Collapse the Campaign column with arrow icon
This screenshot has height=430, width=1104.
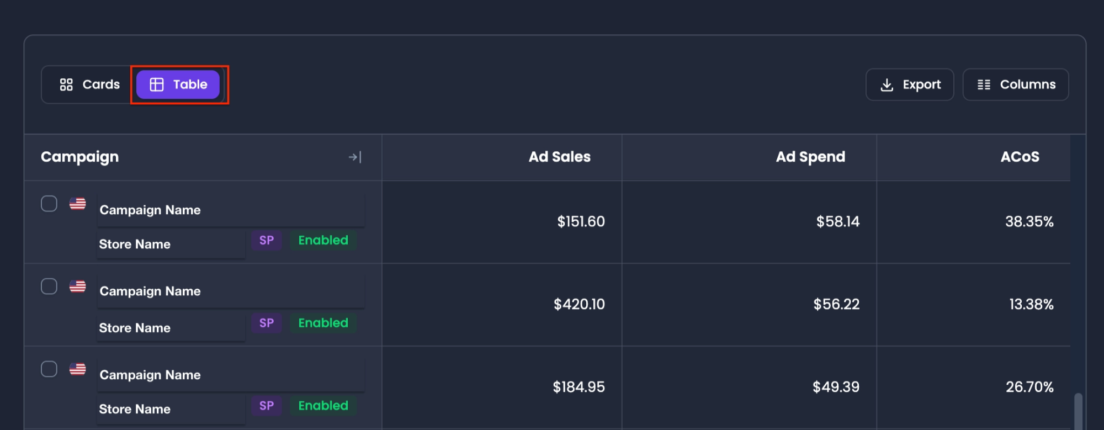[355, 157]
